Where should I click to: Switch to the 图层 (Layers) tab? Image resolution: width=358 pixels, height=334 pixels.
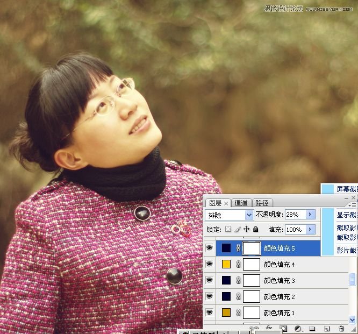[x=216, y=203]
